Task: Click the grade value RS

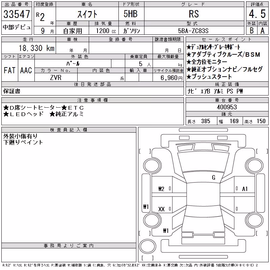Action: 194,14
